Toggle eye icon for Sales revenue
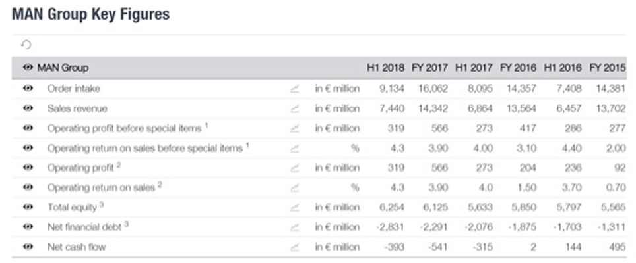 (28, 108)
